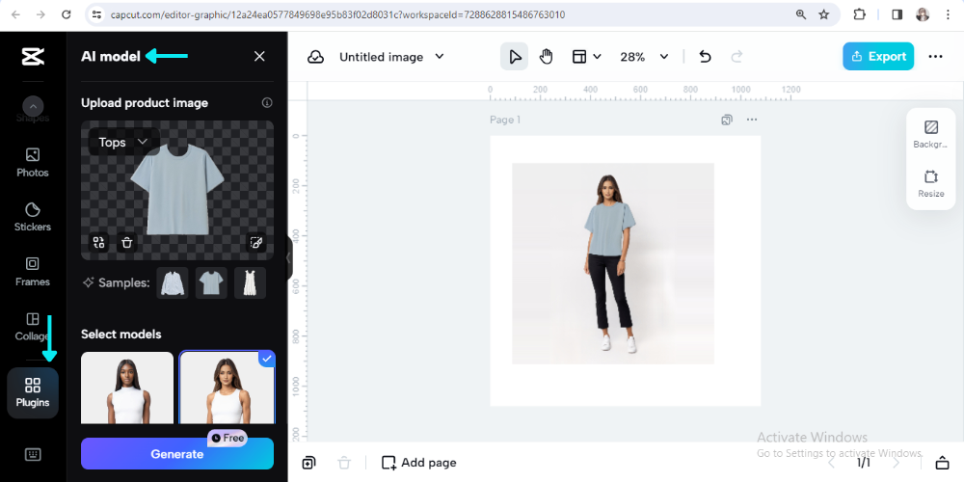Select the model image on canvas
Viewport: 964px width, 482px height.
click(x=613, y=263)
